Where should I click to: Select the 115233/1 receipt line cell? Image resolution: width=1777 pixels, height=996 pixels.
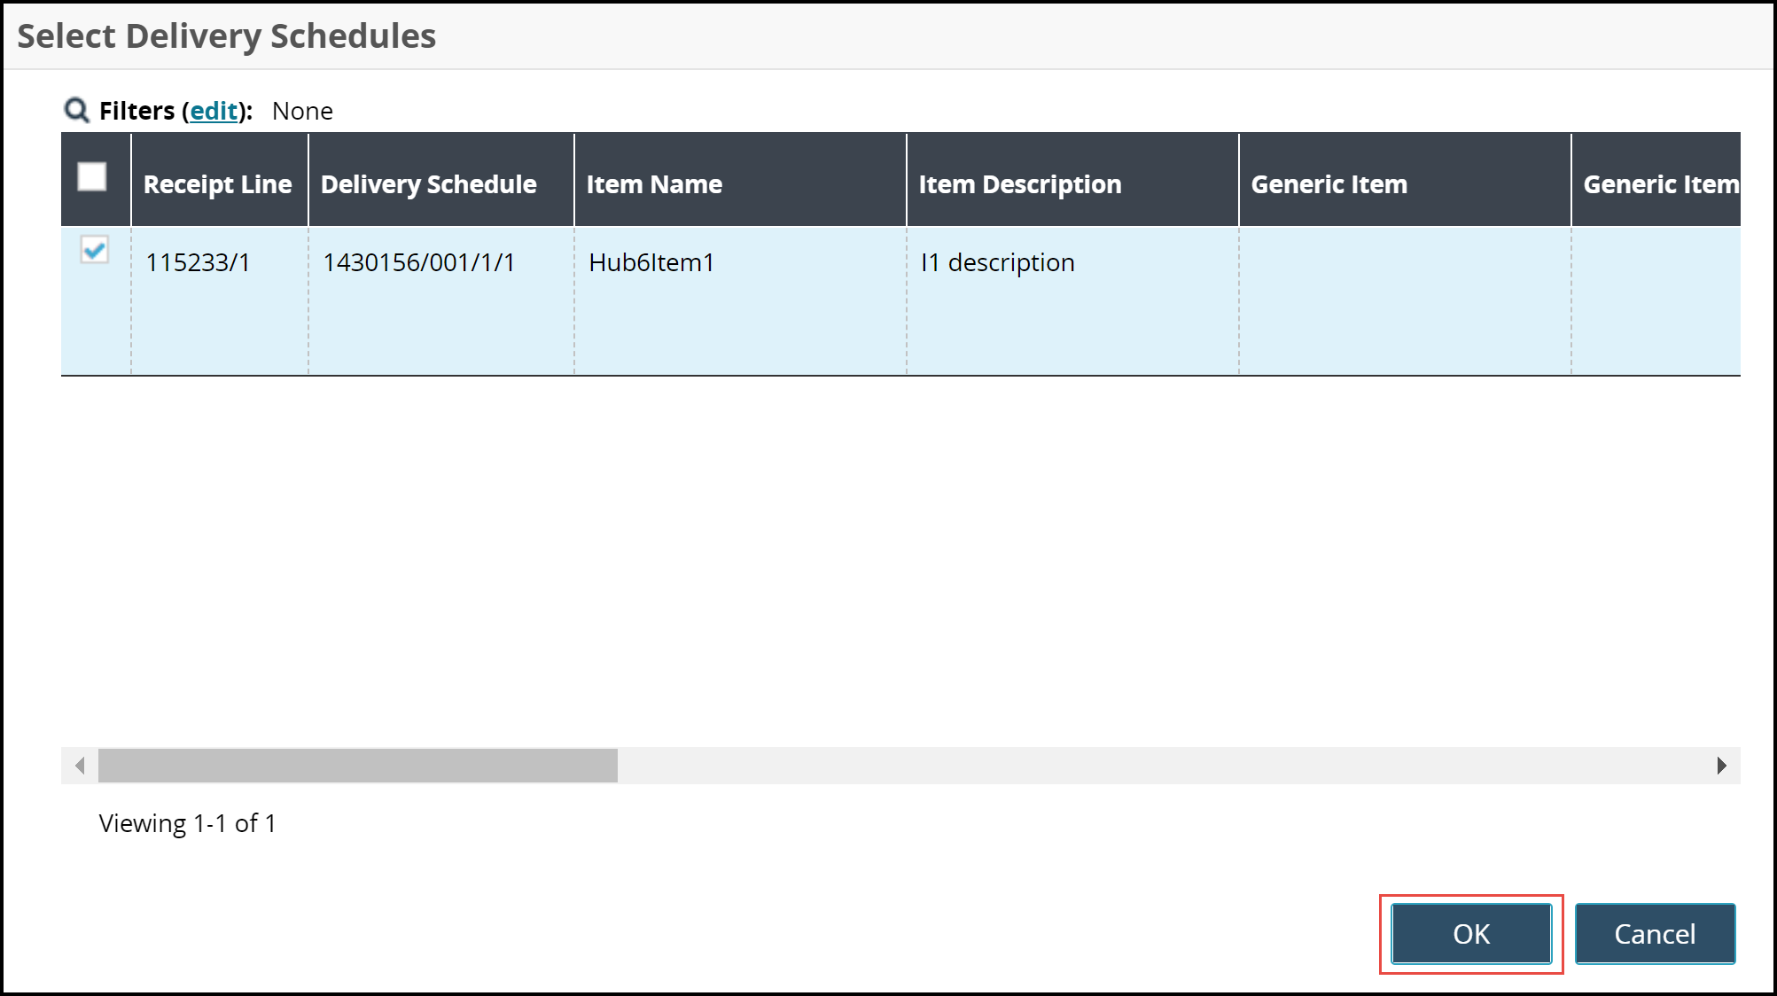point(198,263)
